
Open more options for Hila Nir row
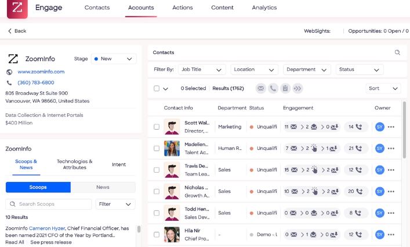[x=391, y=234]
